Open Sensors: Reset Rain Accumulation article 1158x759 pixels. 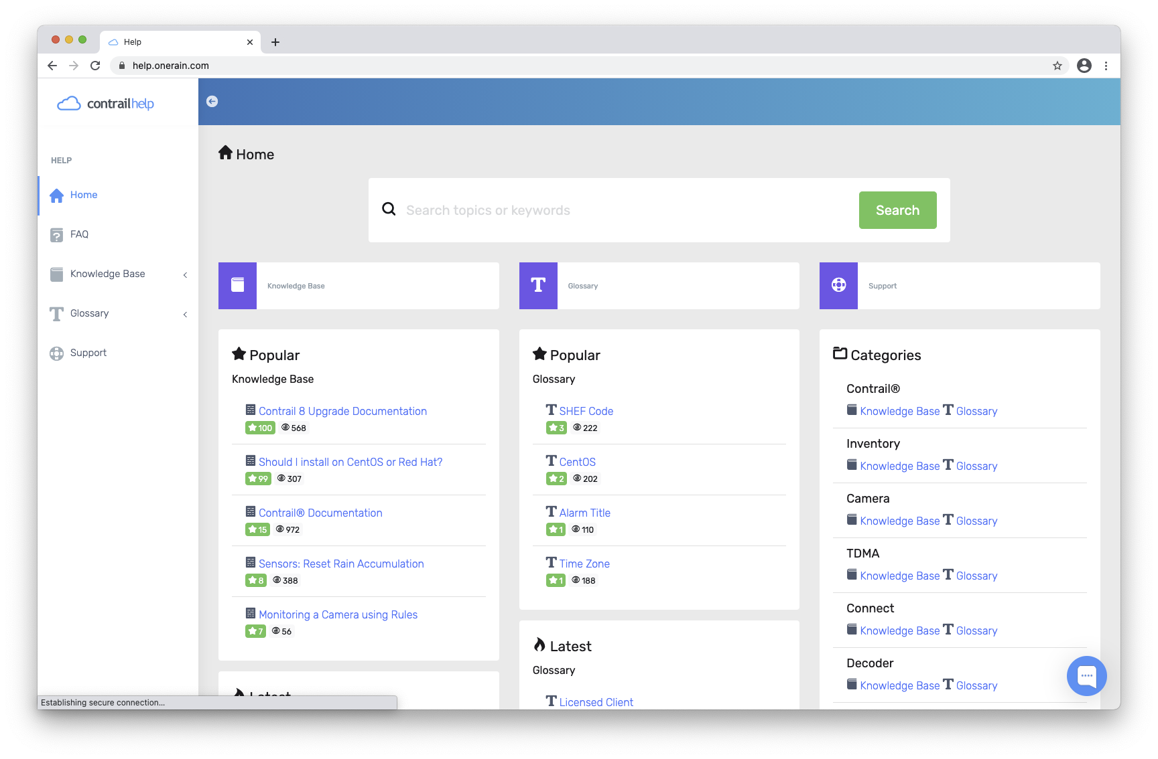tap(341, 564)
